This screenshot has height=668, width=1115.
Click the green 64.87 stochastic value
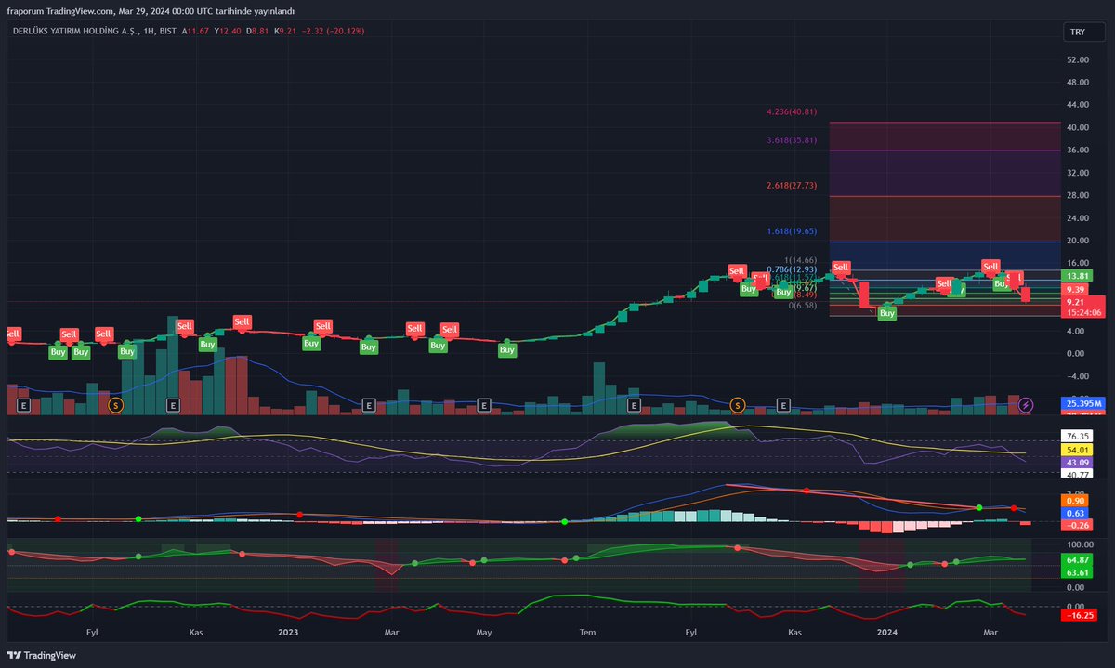pyautogui.click(x=1078, y=560)
